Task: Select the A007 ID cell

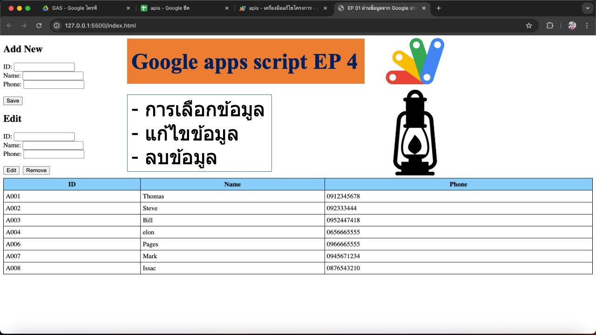Action: (x=72, y=256)
